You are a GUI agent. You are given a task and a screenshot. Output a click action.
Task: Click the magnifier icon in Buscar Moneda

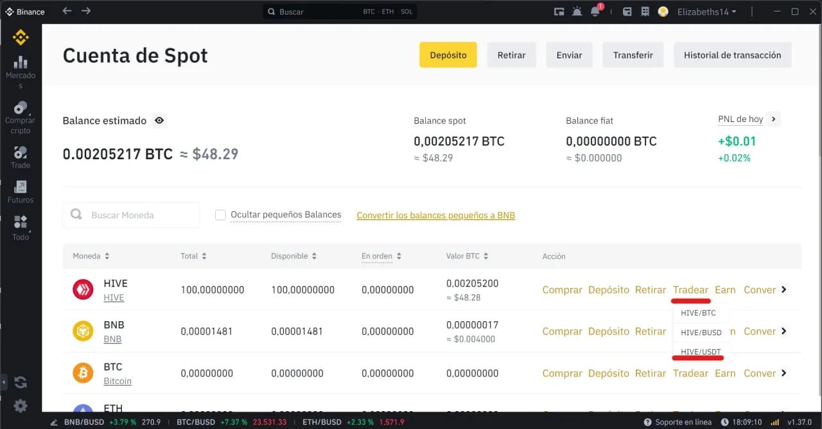76,214
